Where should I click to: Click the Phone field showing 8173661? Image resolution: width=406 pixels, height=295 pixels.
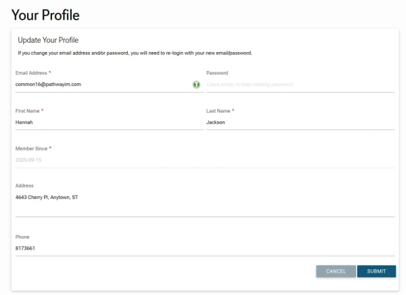205,248
